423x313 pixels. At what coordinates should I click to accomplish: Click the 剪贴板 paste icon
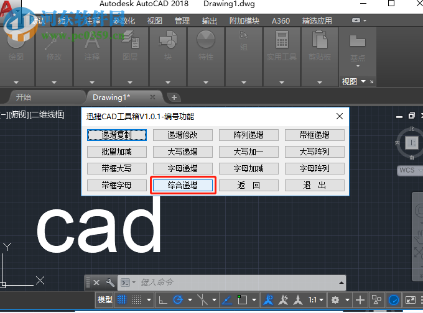pos(320,39)
